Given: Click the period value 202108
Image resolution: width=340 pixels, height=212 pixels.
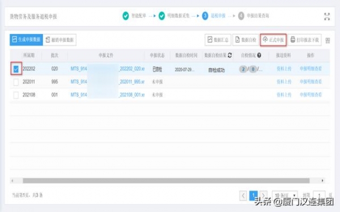Looking at the screenshot, I should point(29,95).
